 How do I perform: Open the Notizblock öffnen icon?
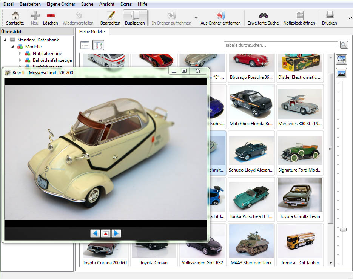299,18
